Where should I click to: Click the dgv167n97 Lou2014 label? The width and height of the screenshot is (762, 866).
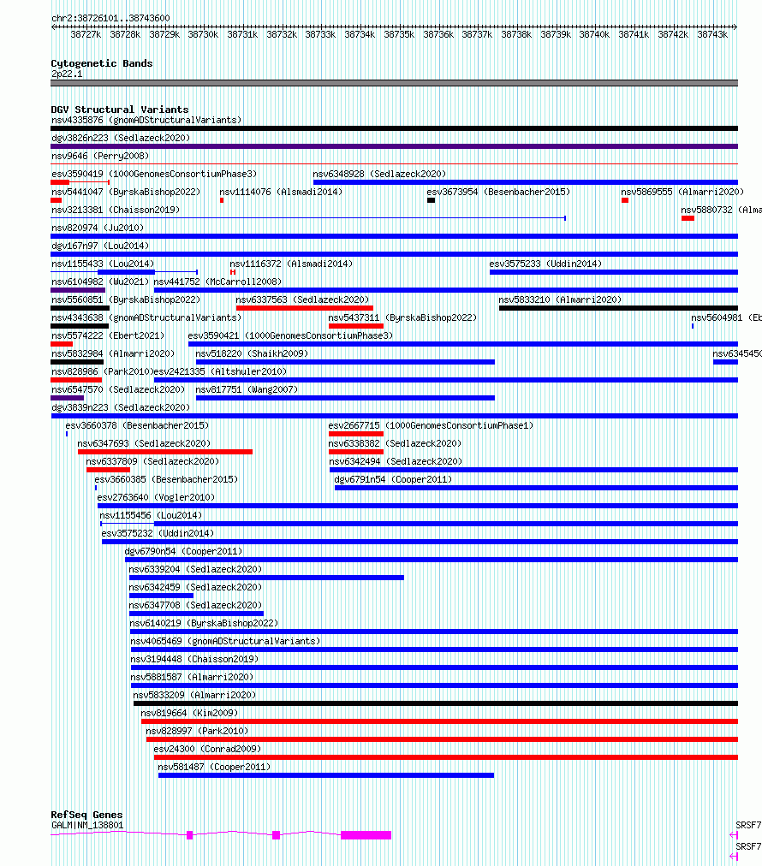tap(100, 246)
